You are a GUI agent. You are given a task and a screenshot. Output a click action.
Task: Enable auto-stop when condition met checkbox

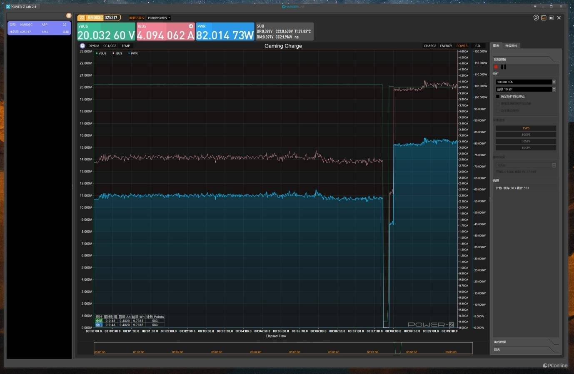(x=498, y=96)
